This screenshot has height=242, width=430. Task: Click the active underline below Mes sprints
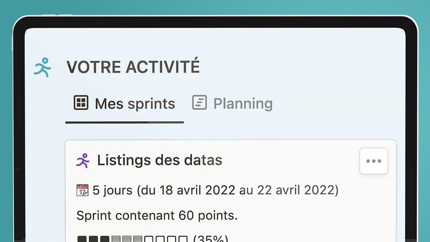coord(125,122)
